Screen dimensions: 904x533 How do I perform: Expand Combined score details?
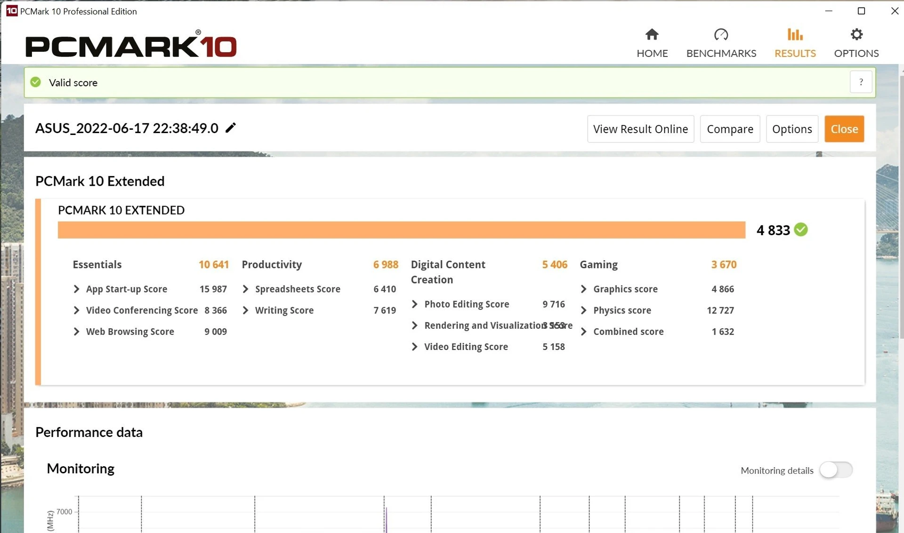(583, 331)
